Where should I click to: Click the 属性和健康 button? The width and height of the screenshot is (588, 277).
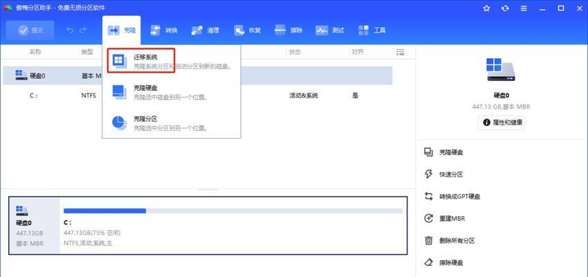(x=502, y=123)
